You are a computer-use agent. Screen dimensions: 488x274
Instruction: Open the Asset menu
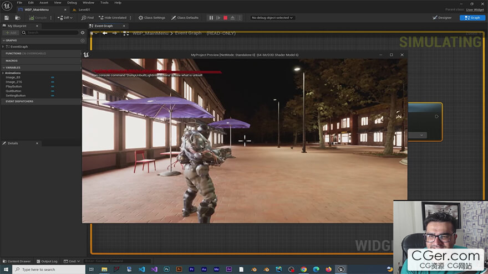(44, 2)
